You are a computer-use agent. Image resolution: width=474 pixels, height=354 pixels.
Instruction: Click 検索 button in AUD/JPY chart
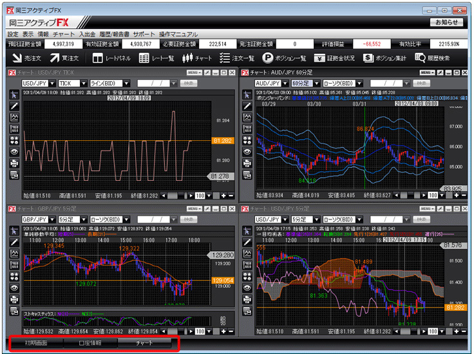pyautogui.click(x=422, y=84)
